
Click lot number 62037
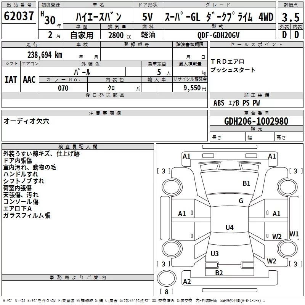[x=19, y=16]
